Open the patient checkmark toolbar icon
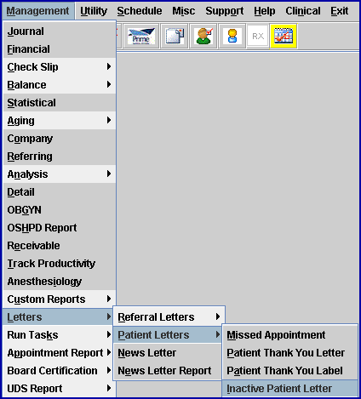Screen dimensions: 361x399 (203, 37)
